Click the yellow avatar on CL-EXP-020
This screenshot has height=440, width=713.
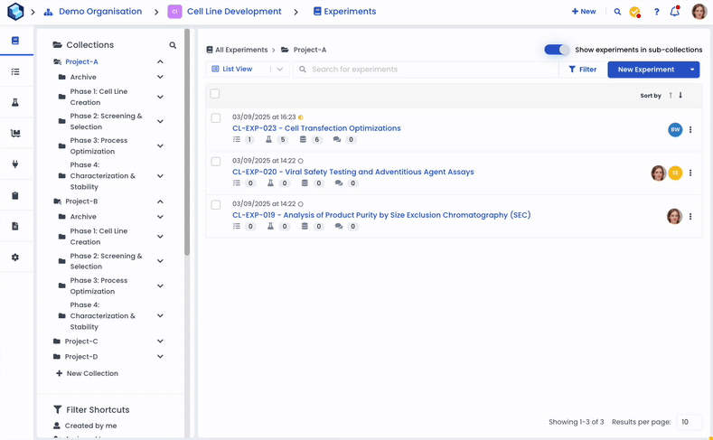(675, 173)
